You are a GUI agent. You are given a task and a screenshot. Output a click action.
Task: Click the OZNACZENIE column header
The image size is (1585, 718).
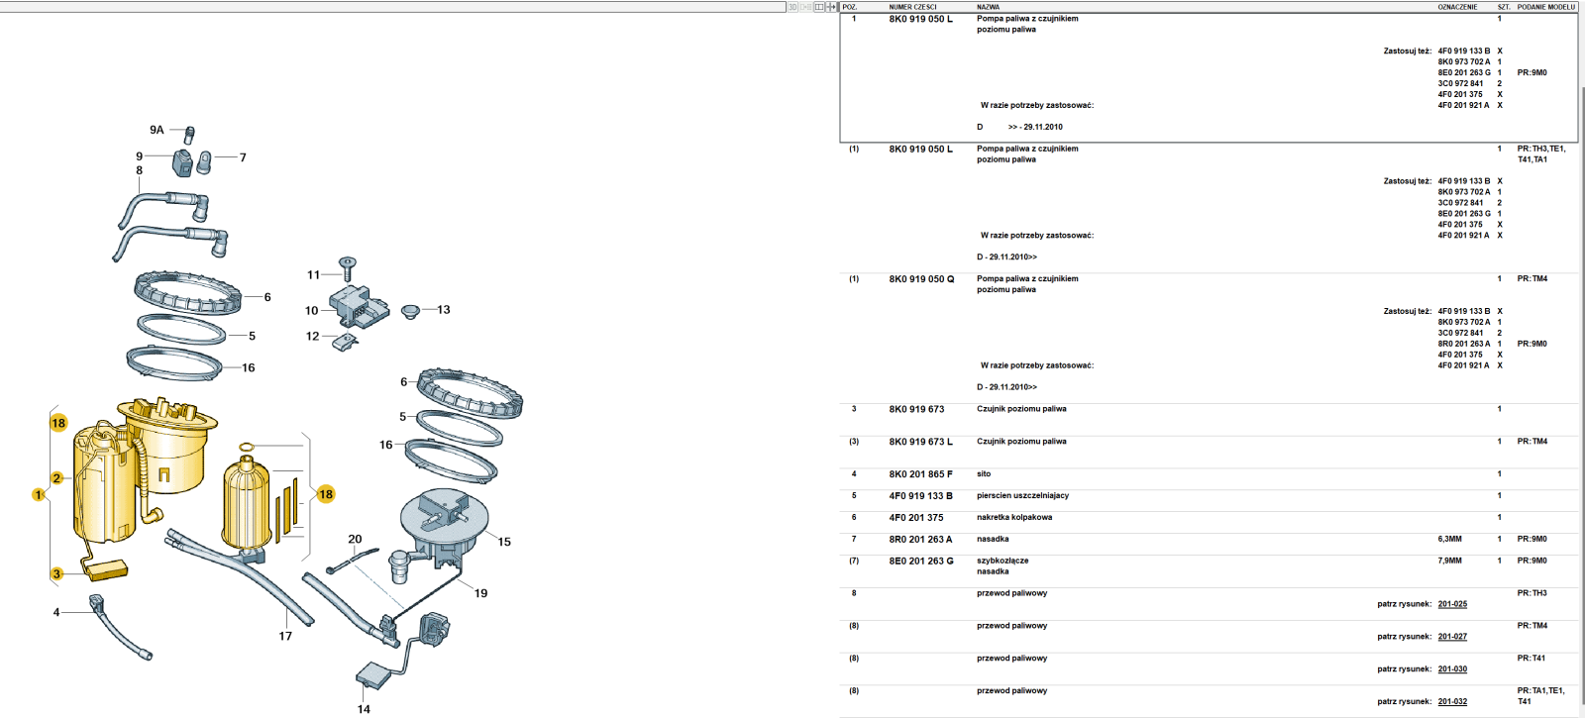pyautogui.click(x=1457, y=7)
